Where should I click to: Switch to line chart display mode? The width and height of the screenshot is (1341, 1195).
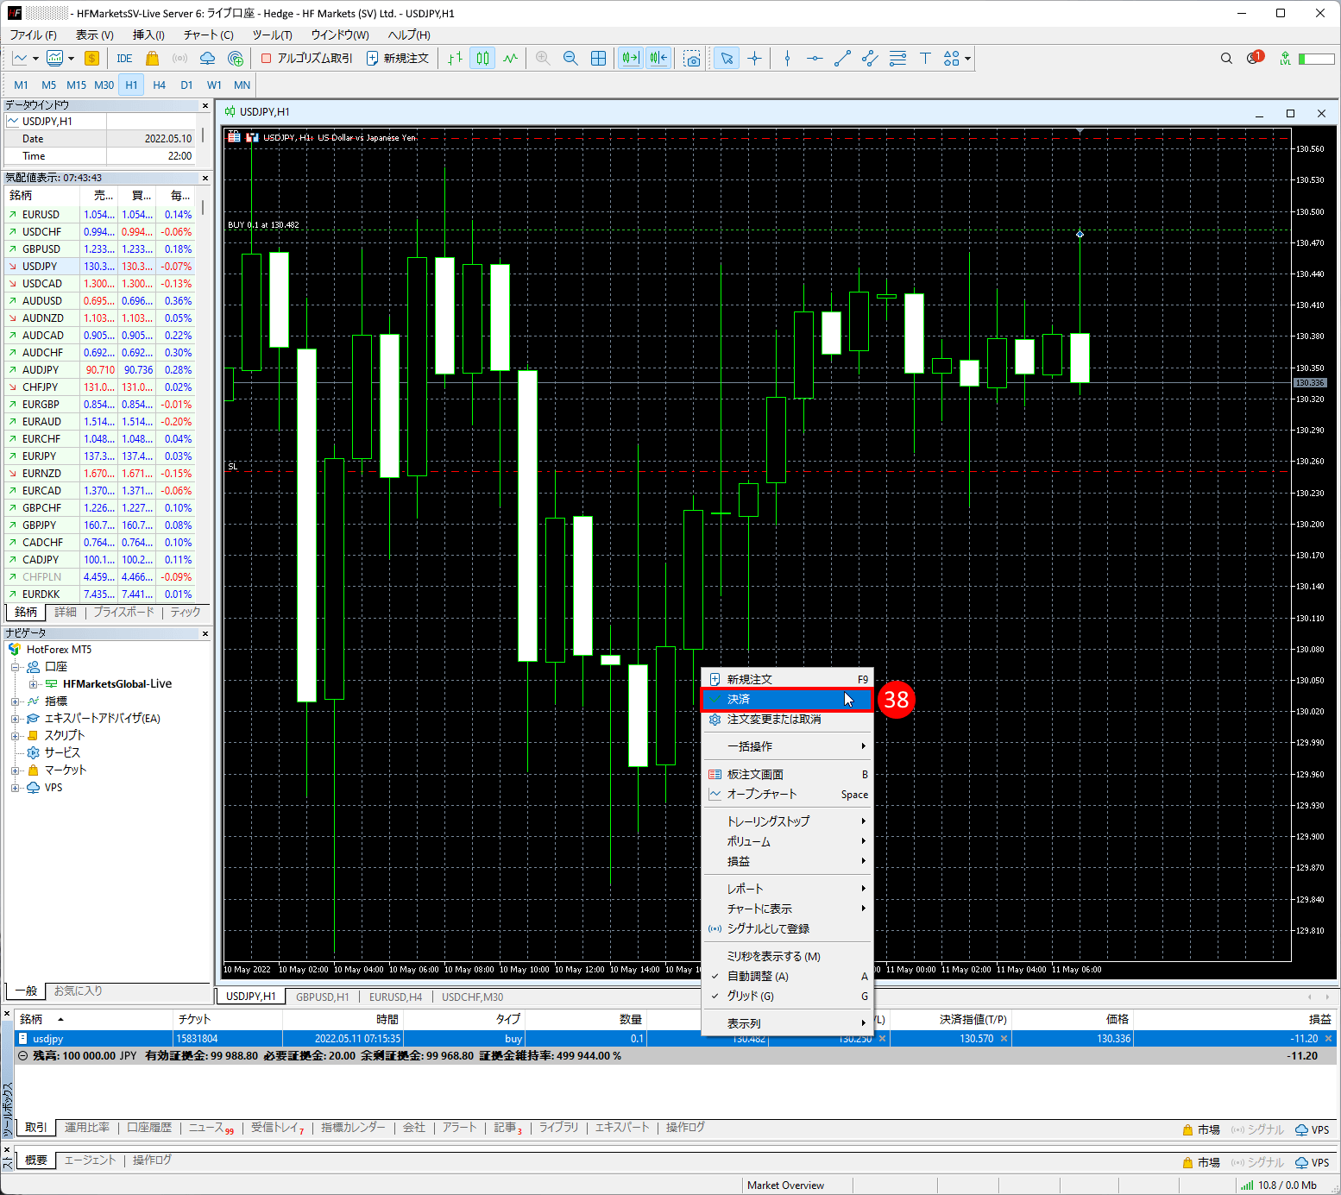pos(510,58)
